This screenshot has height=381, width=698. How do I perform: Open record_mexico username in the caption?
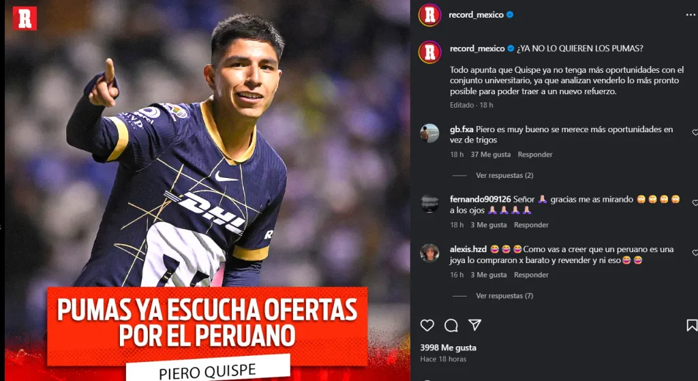coord(477,48)
